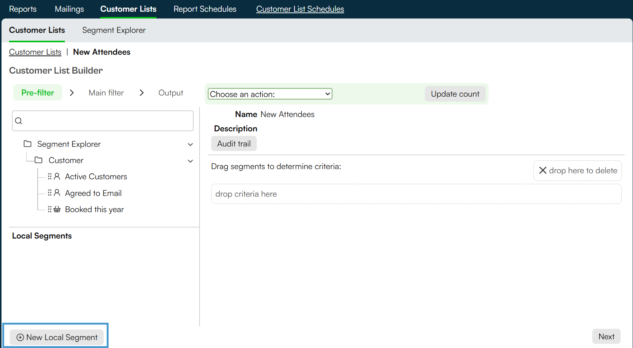
Task: Click the drop here to delete zone
Action: click(578, 171)
